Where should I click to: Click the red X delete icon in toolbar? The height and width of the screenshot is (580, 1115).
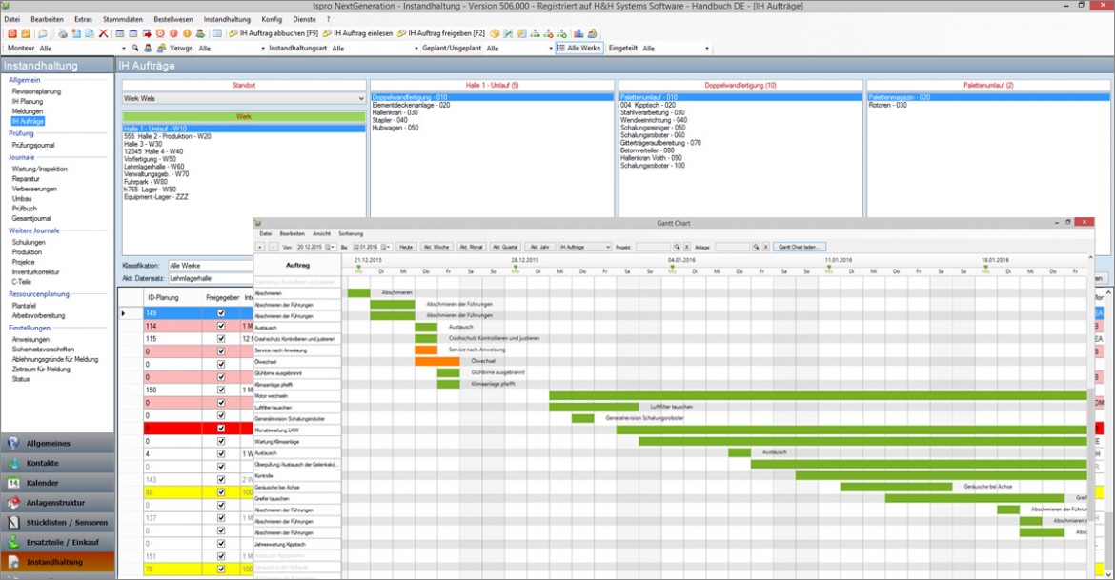click(x=104, y=33)
